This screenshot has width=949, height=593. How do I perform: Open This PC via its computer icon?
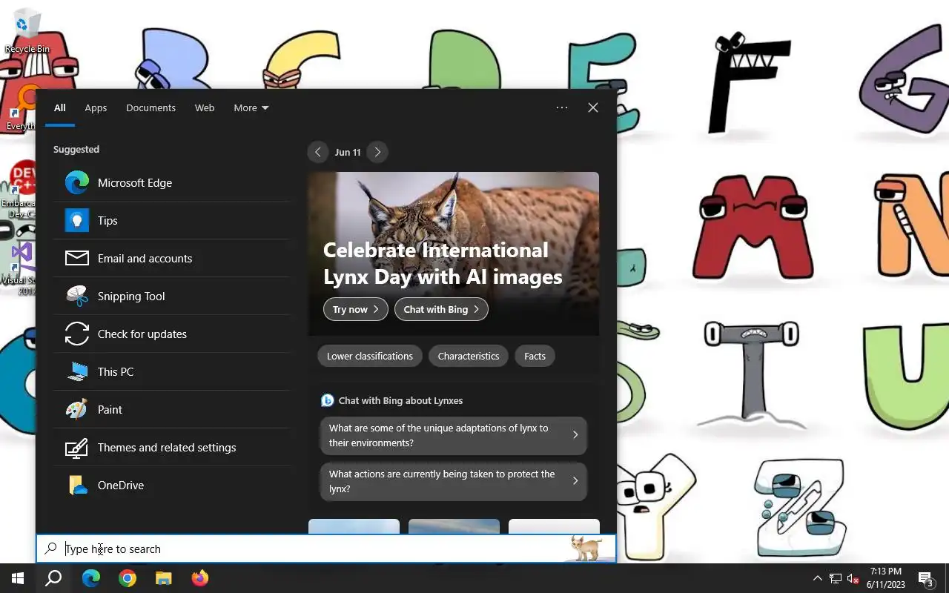point(77,371)
